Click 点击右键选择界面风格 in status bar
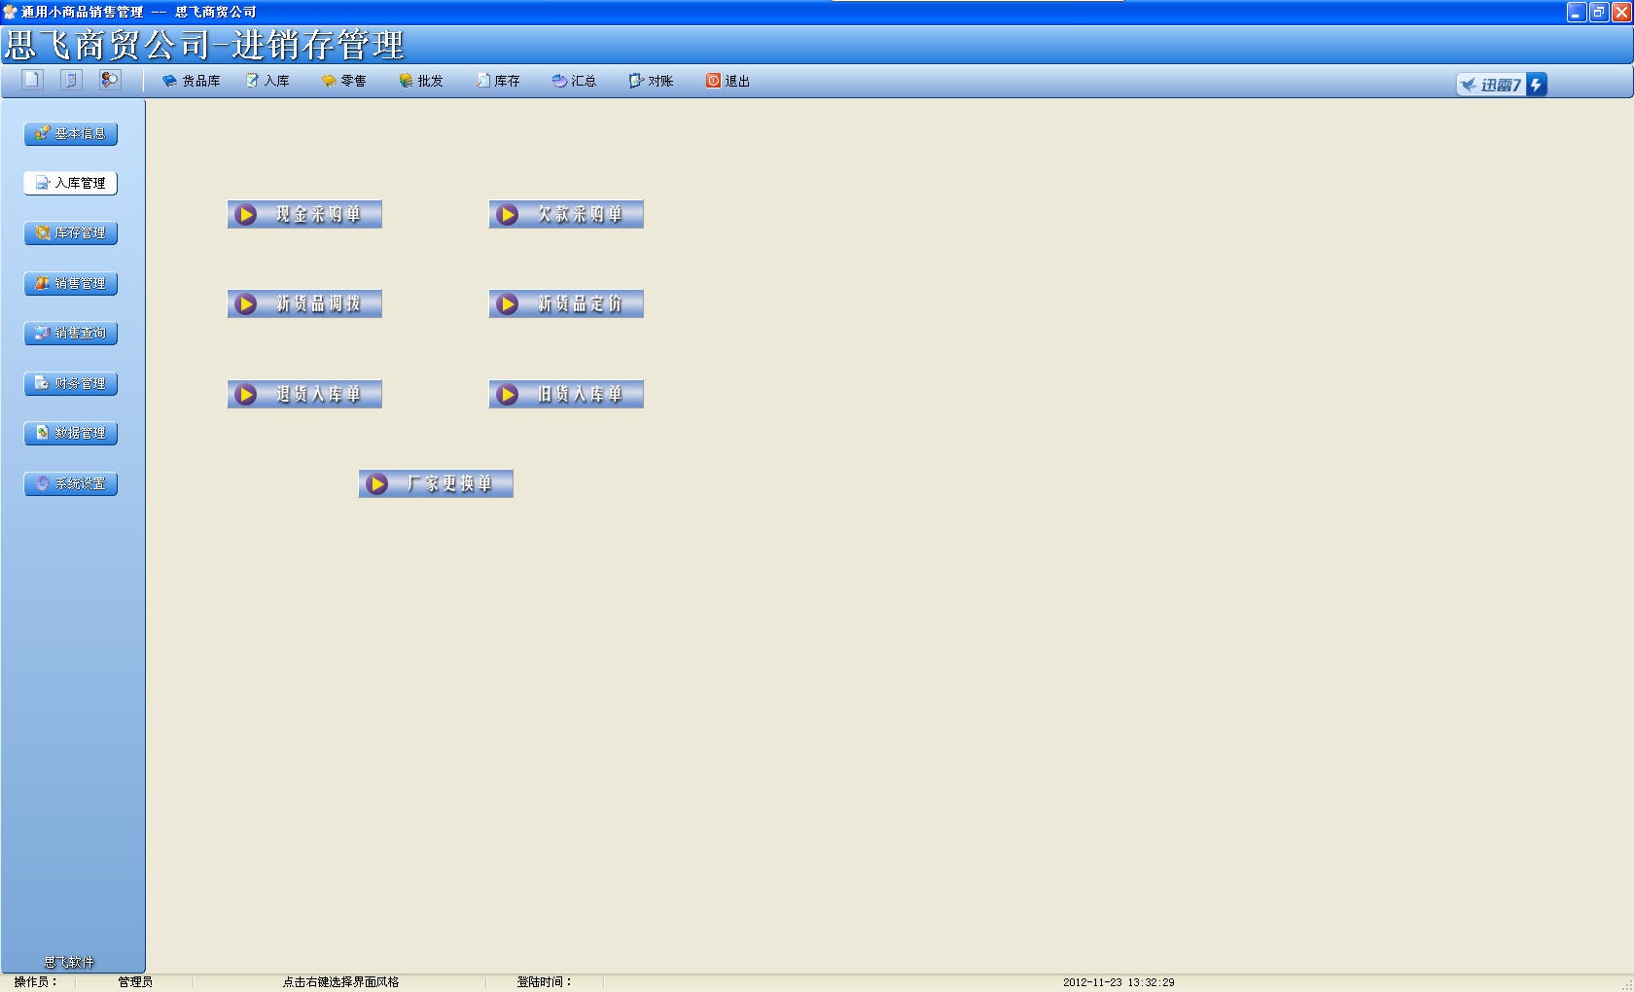 pos(340,982)
